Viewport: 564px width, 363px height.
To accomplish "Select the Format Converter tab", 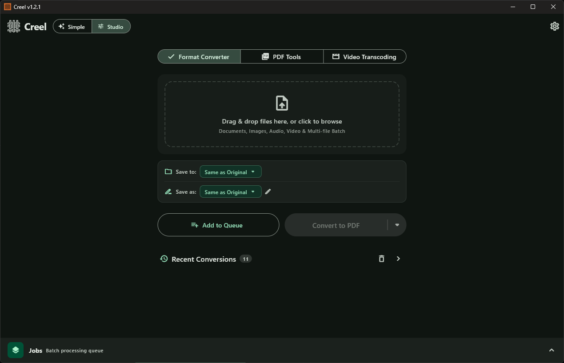I will coord(199,56).
